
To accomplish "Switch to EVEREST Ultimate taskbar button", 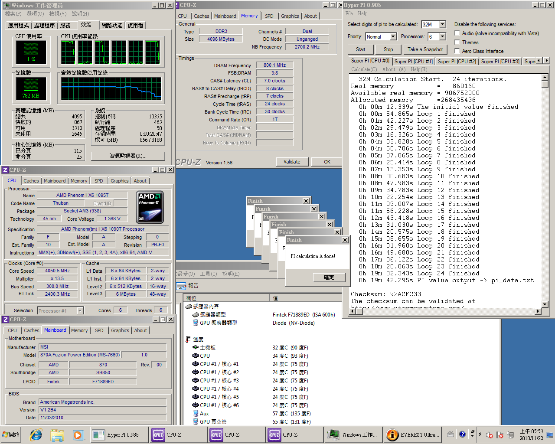I will click(x=412, y=435).
